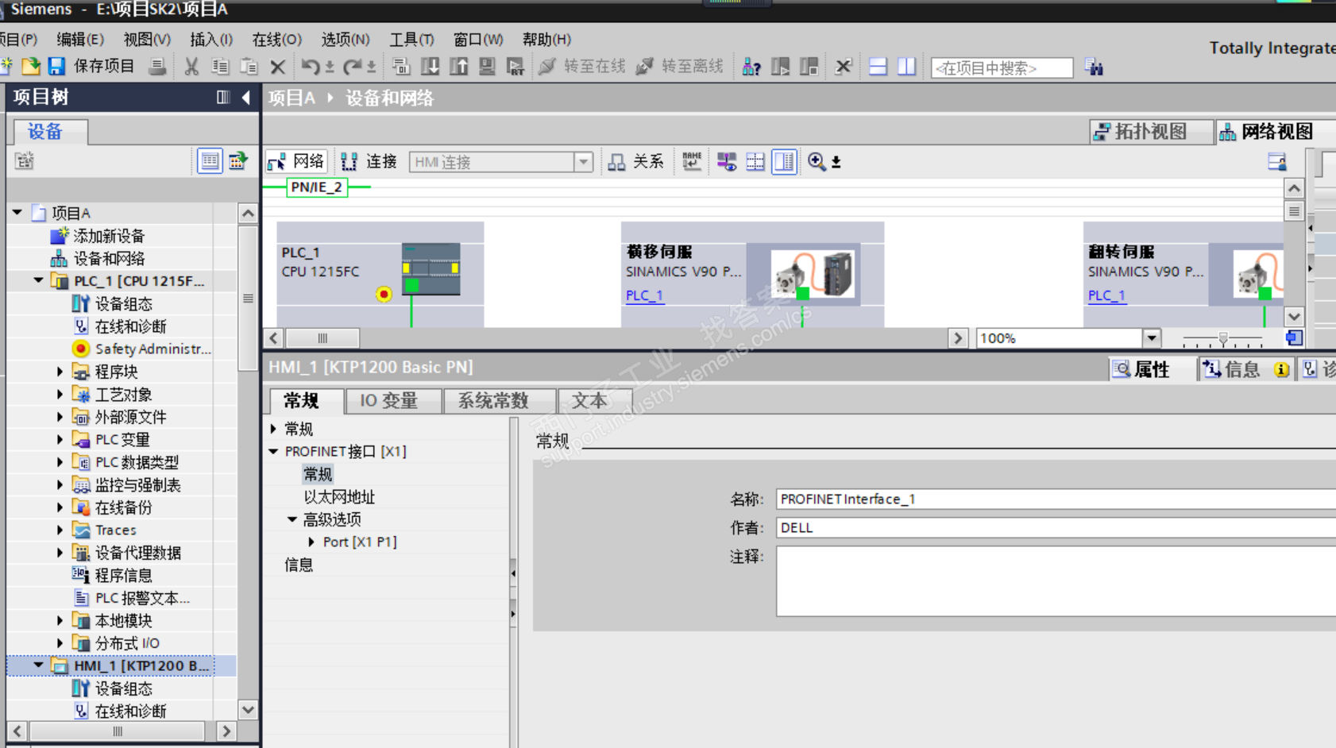Click the compile icon in the toolbar
Viewport: 1336px width, 748px height.
pyautogui.click(x=401, y=67)
